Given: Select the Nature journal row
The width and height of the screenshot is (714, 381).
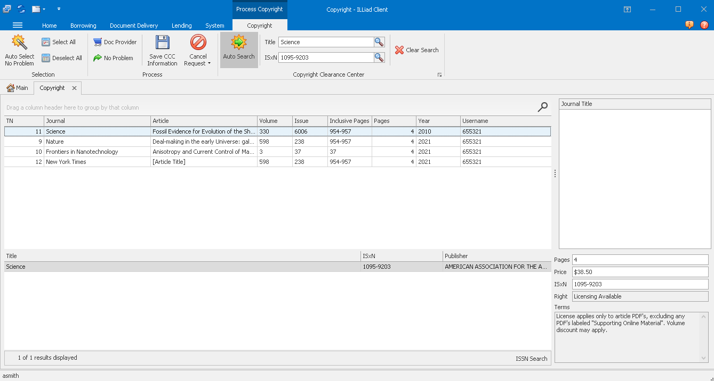Looking at the screenshot, I should [x=96, y=142].
